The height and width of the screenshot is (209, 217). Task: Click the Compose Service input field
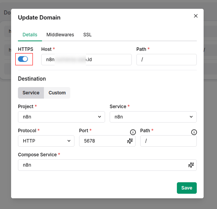coord(107,165)
